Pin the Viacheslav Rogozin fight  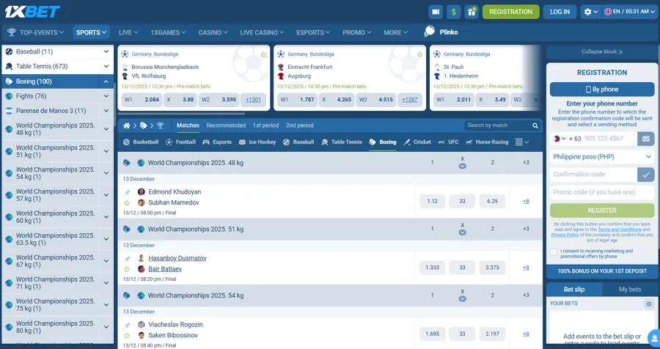point(127,325)
